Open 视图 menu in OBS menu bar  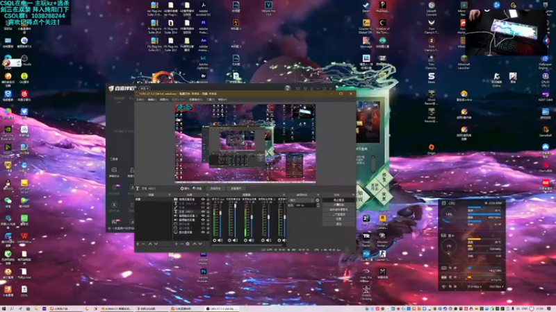pyautogui.click(x=164, y=99)
